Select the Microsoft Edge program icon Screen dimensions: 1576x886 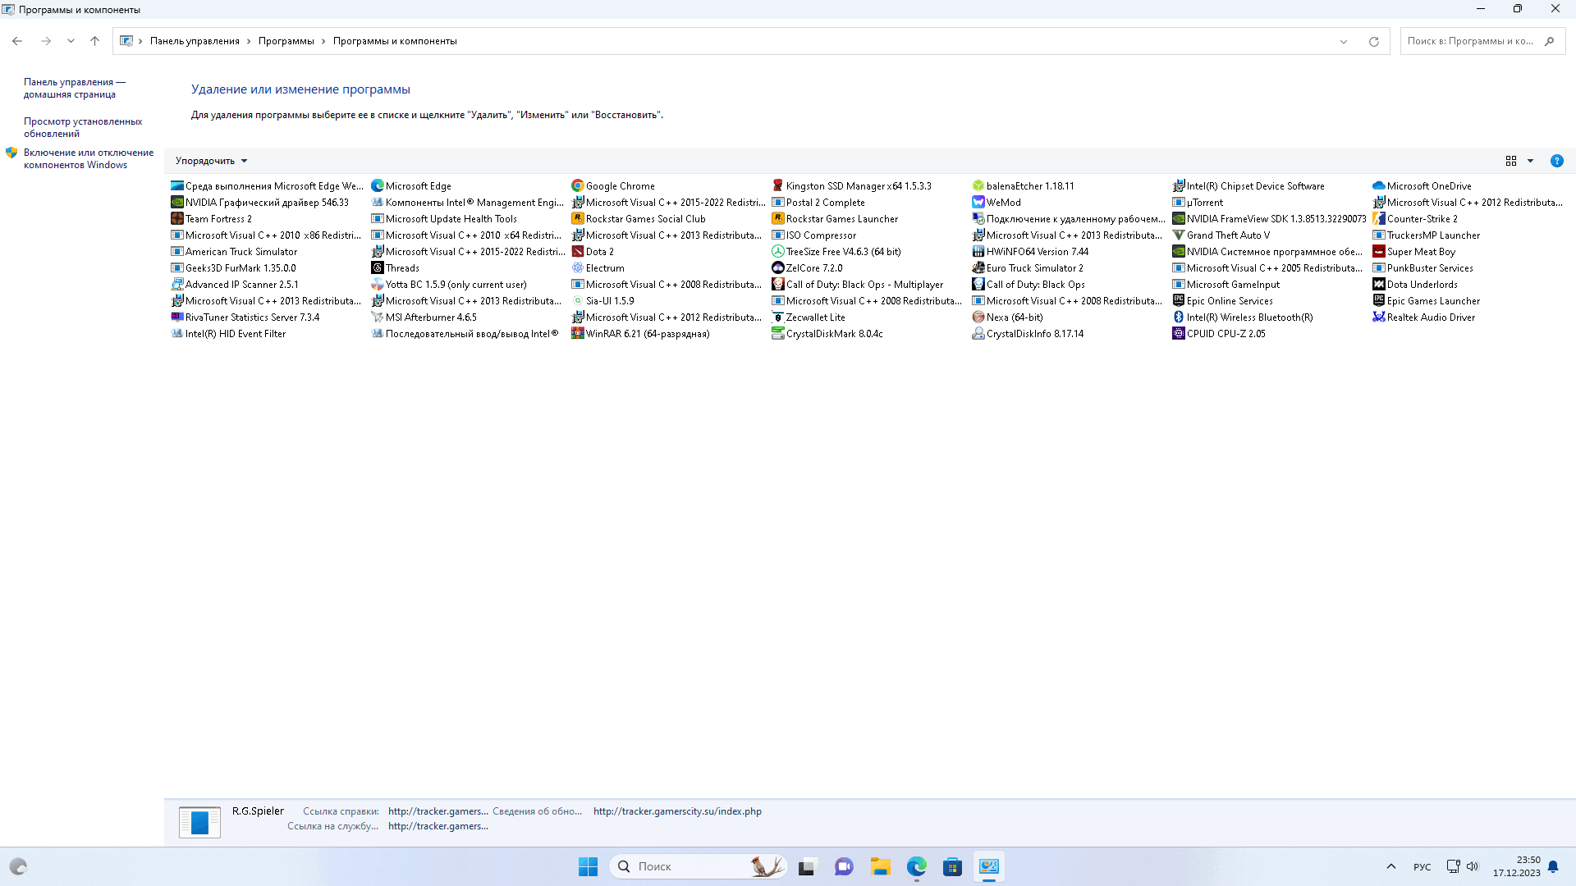tap(378, 186)
